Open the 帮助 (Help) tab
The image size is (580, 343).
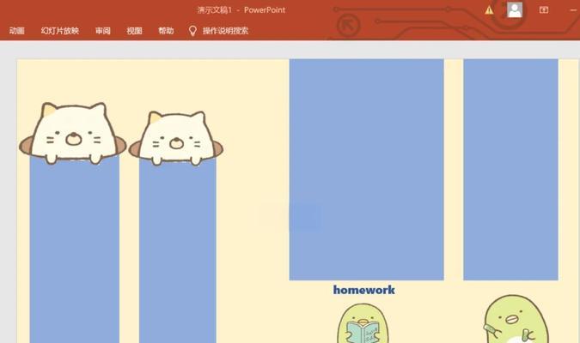[166, 31]
